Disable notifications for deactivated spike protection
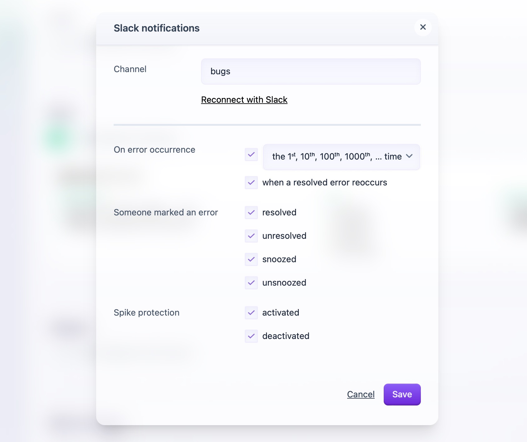The image size is (527, 442). [x=251, y=336]
